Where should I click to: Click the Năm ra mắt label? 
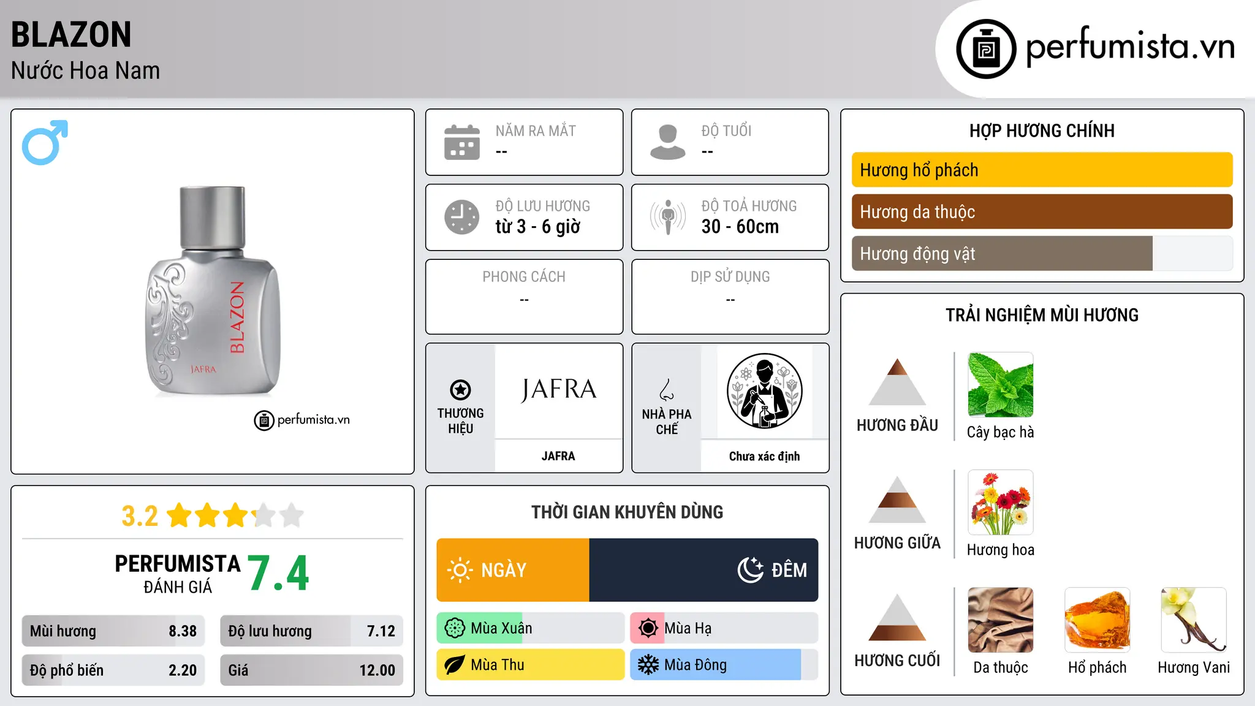click(x=536, y=131)
